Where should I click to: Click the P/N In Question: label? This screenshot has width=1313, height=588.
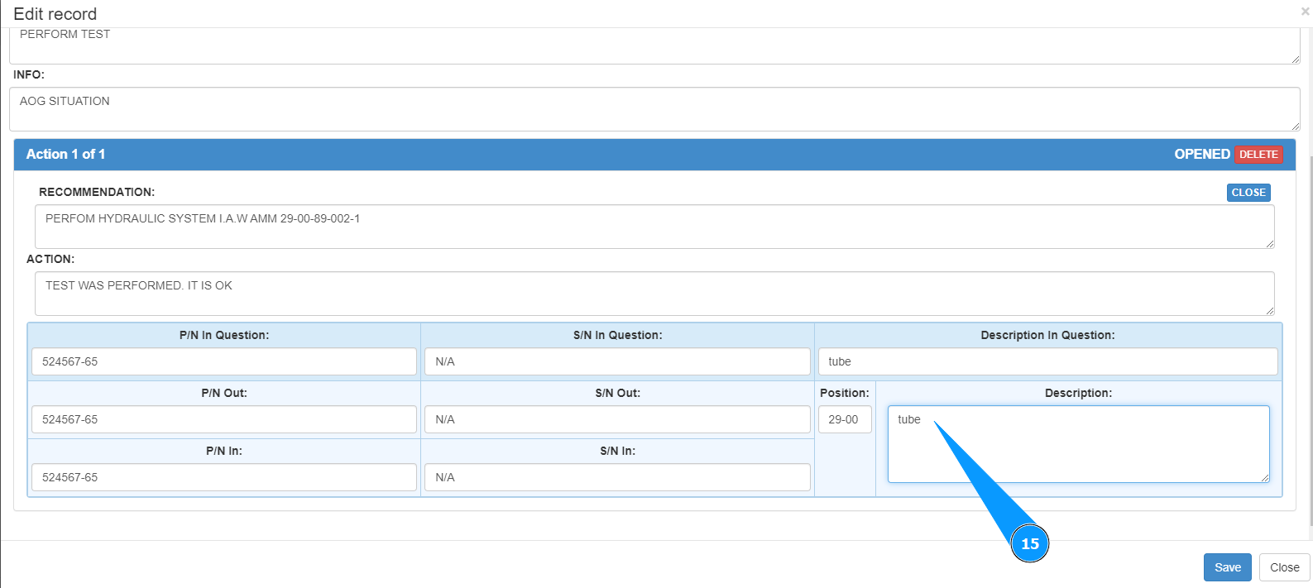[x=224, y=335]
